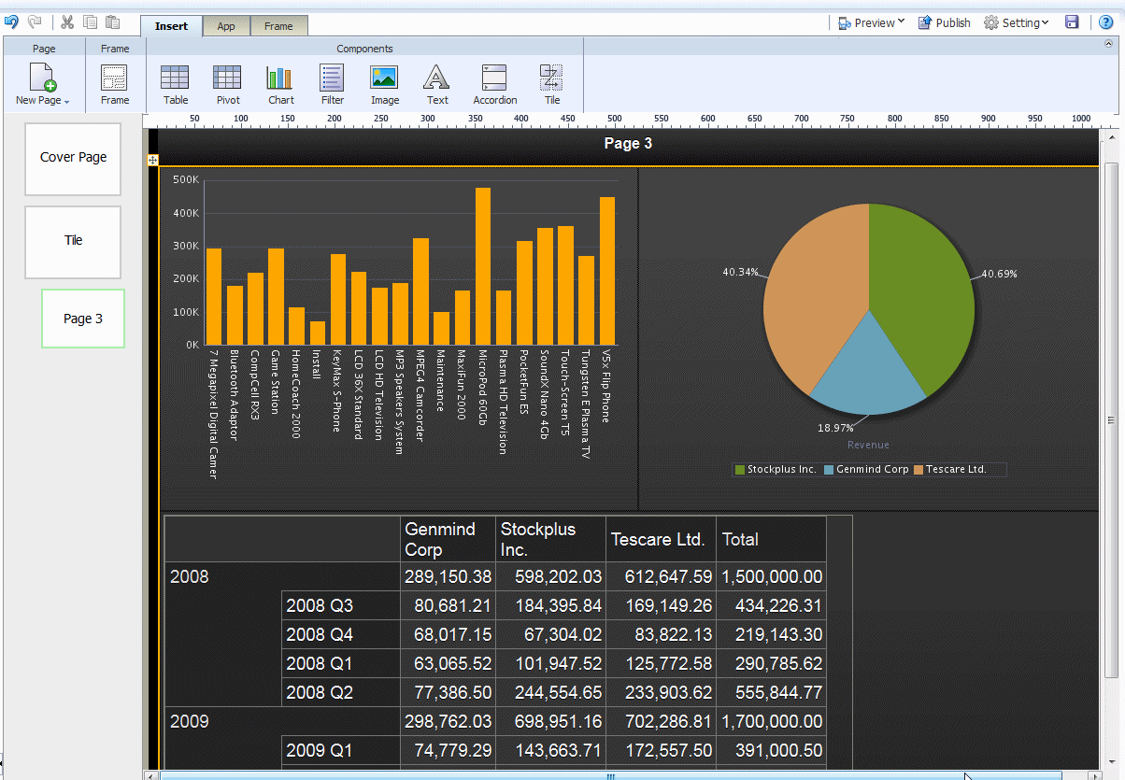The width and height of the screenshot is (1125, 780).
Task: Click the Redo arrow icon
Action: click(x=36, y=21)
